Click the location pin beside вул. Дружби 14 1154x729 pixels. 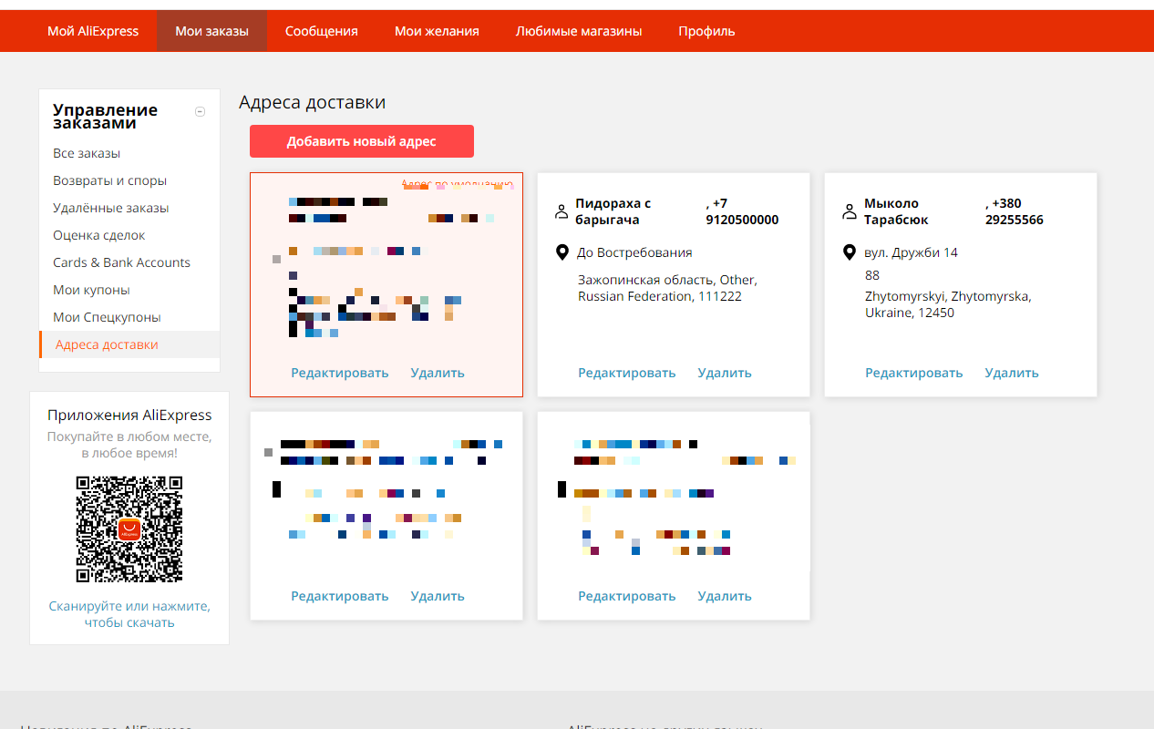[x=849, y=252]
